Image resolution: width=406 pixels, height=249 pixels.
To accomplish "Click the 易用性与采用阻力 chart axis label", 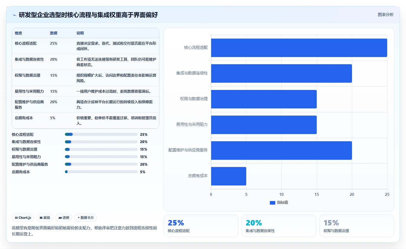I will tap(192, 125).
